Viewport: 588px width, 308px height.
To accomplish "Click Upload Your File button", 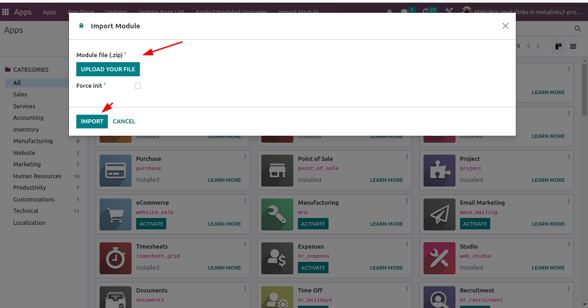I will tap(108, 69).
